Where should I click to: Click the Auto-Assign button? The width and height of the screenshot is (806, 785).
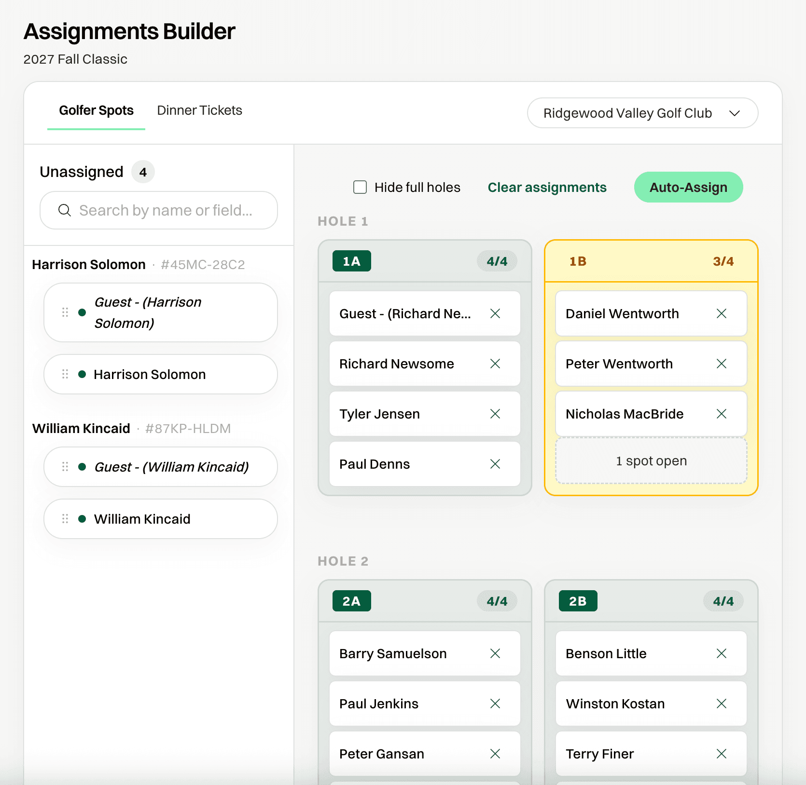[688, 188]
